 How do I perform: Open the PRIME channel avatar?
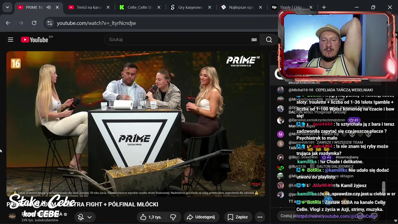(x=12, y=217)
